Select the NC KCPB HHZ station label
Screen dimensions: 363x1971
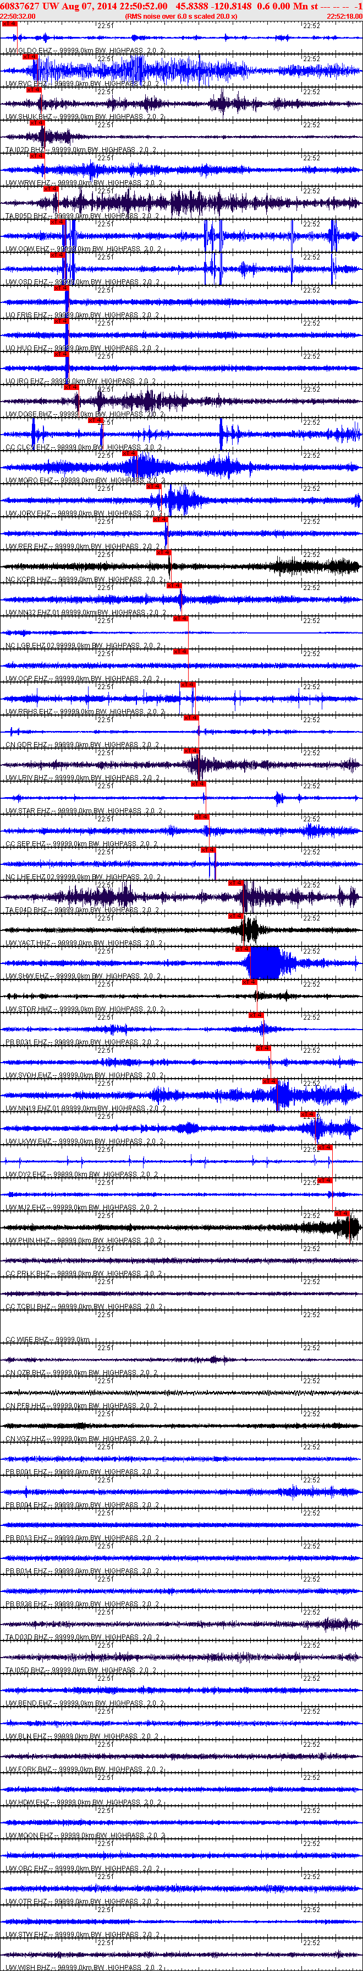(83, 578)
